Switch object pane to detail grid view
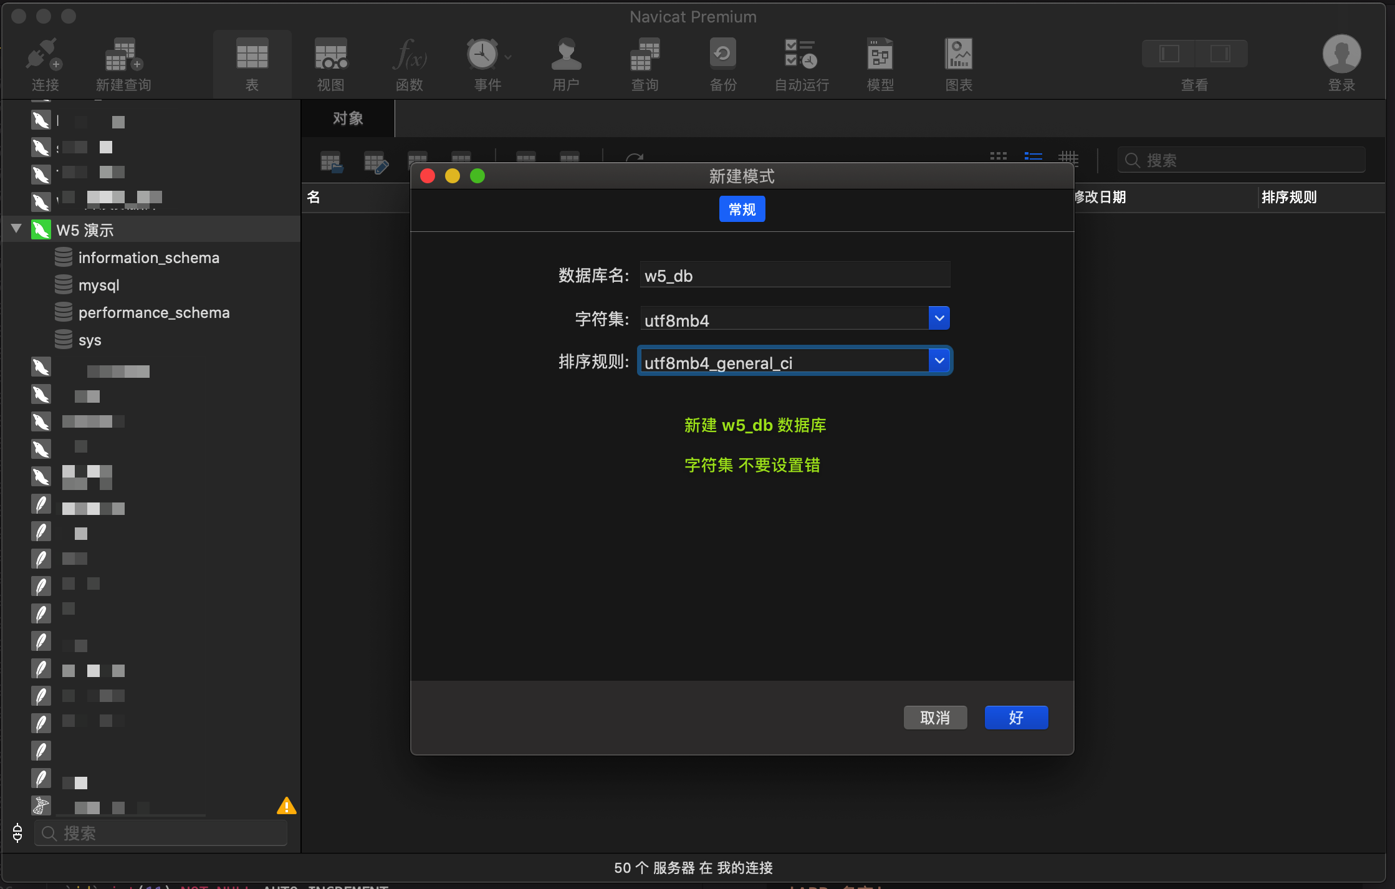This screenshot has width=1395, height=889. (1068, 157)
